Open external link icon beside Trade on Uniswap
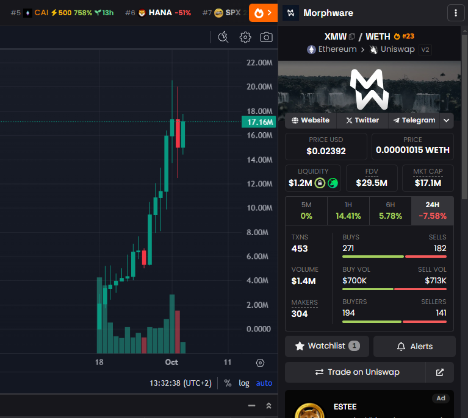The width and height of the screenshot is (468, 418). point(440,372)
